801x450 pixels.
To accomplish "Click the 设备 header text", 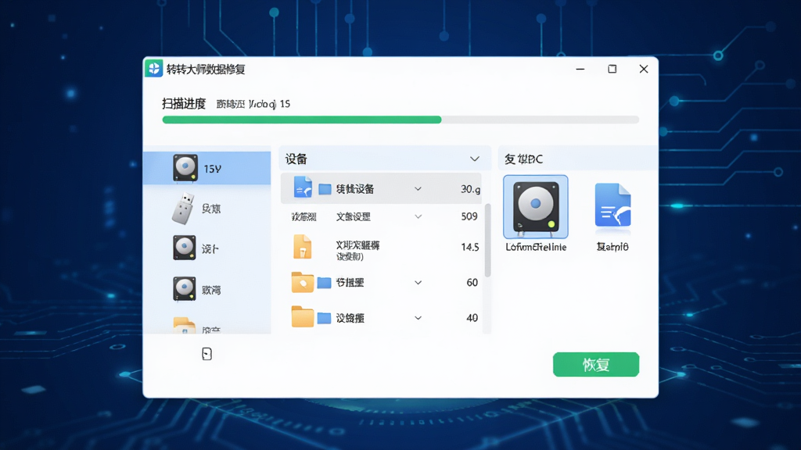I will click(x=296, y=159).
